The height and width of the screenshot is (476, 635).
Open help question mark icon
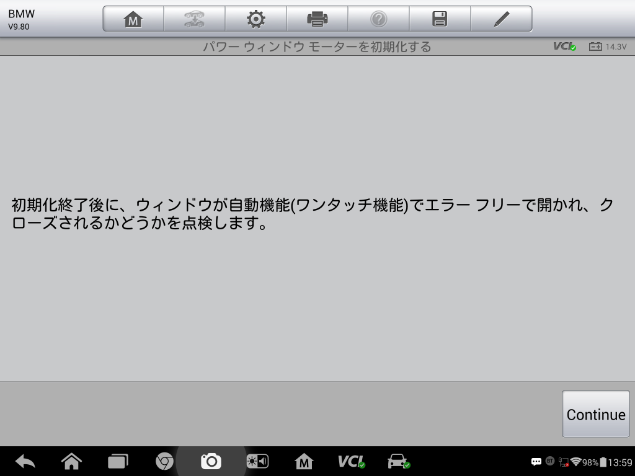click(379, 19)
